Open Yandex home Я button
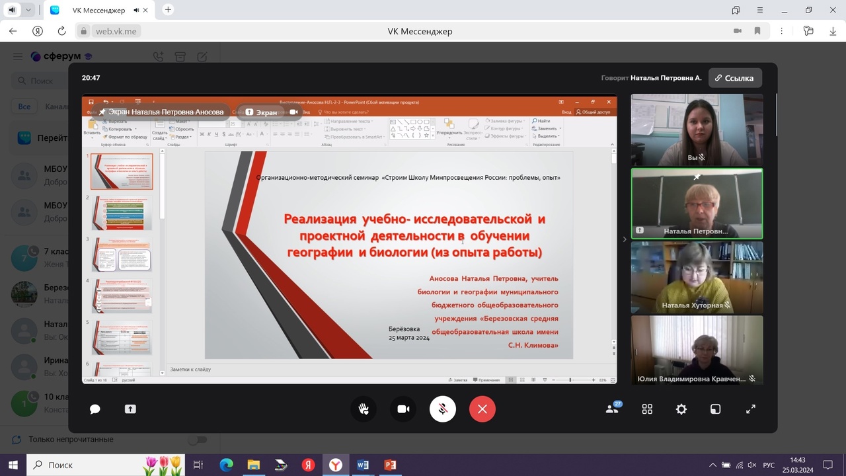The image size is (846, 476). click(38, 31)
